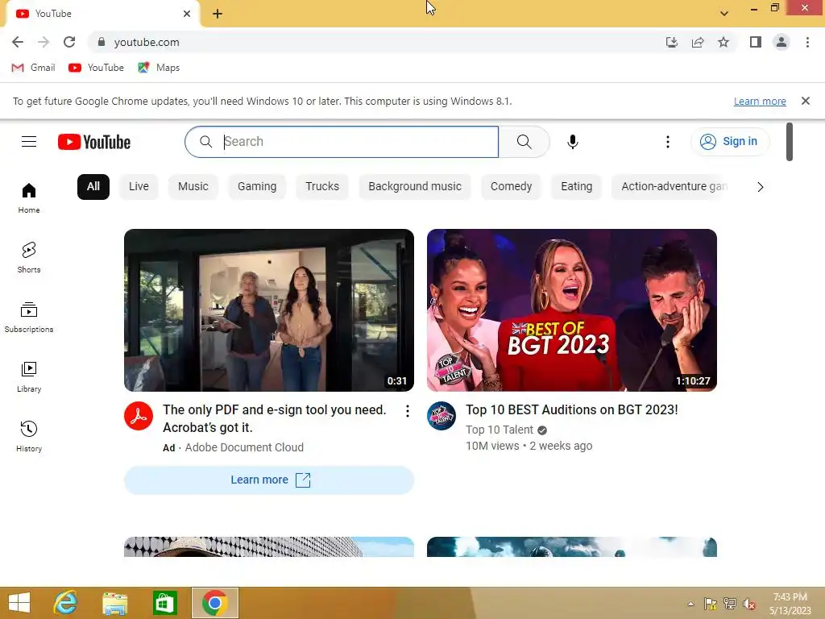Go back in Chrome
Image resolution: width=825 pixels, height=619 pixels.
(18, 42)
